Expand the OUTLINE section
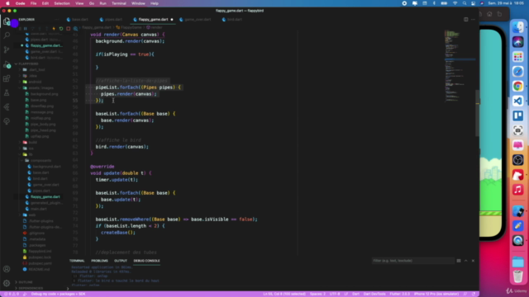The image size is (529, 297). (x=26, y=282)
